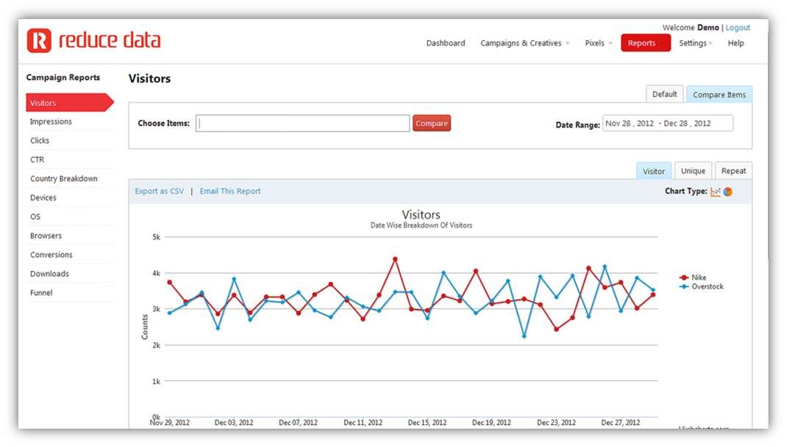
Task: Switch to the Default tab
Action: click(x=664, y=94)
